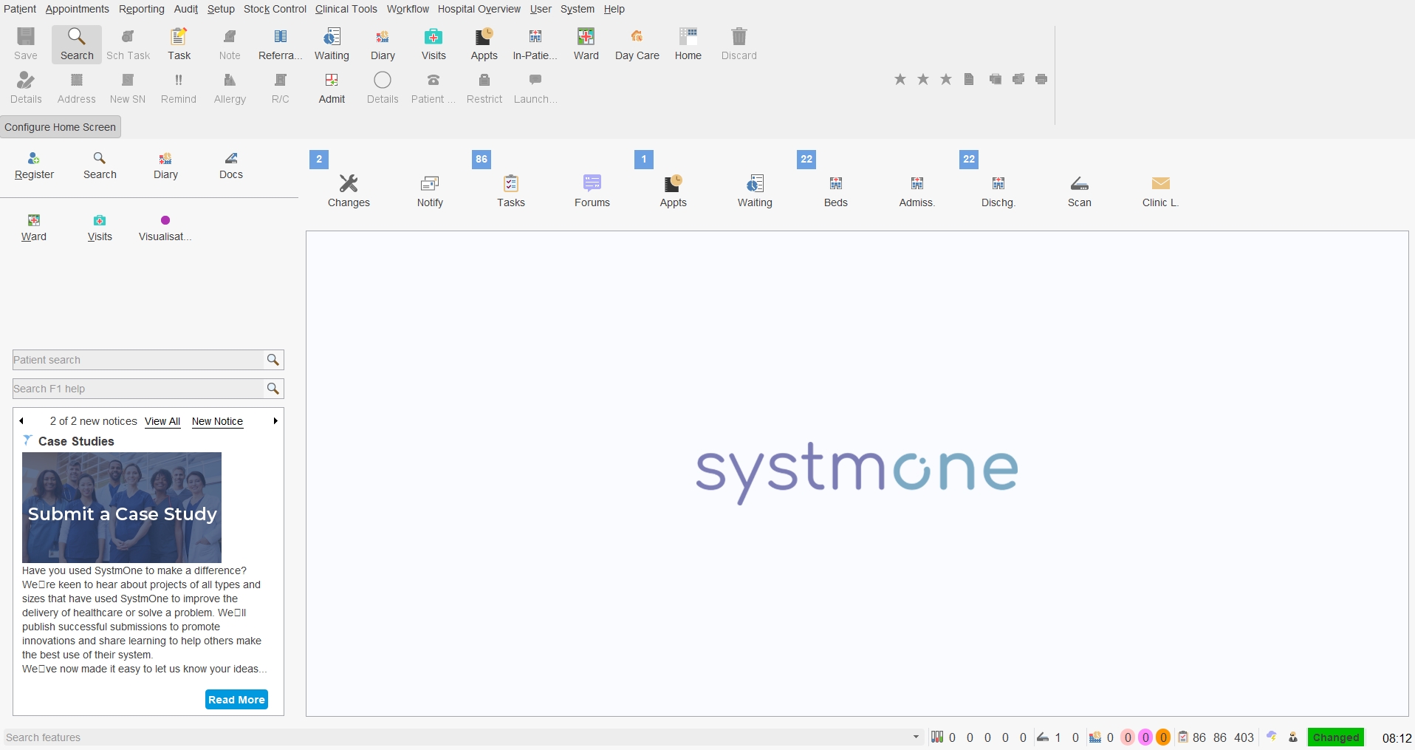Open the Clinic L. envelope icon
The height and width of the screenshot is (750, 1415).
[x=1161, y=191]
